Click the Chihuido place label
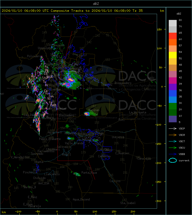The image size is (192, 215). [39, 178]
